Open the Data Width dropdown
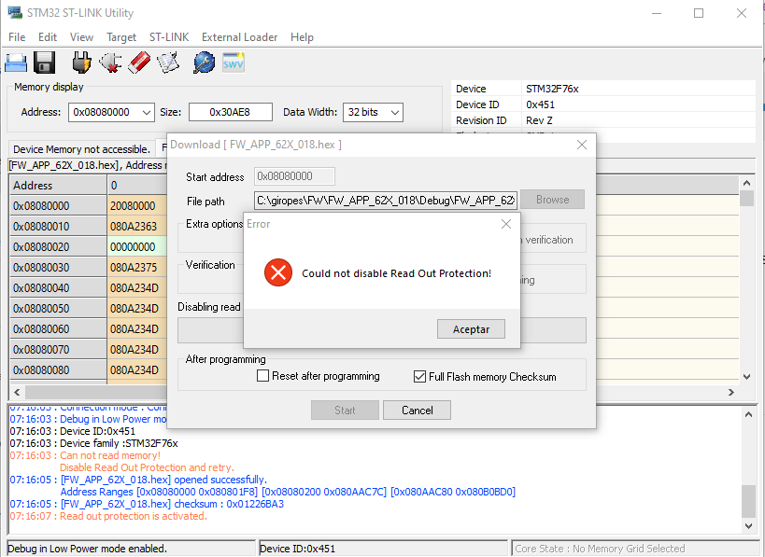The width and height of the screenshot is (765, 557). [395, 113]
